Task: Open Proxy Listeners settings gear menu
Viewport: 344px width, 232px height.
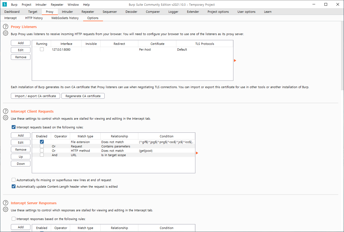Action: click(5, 33)
